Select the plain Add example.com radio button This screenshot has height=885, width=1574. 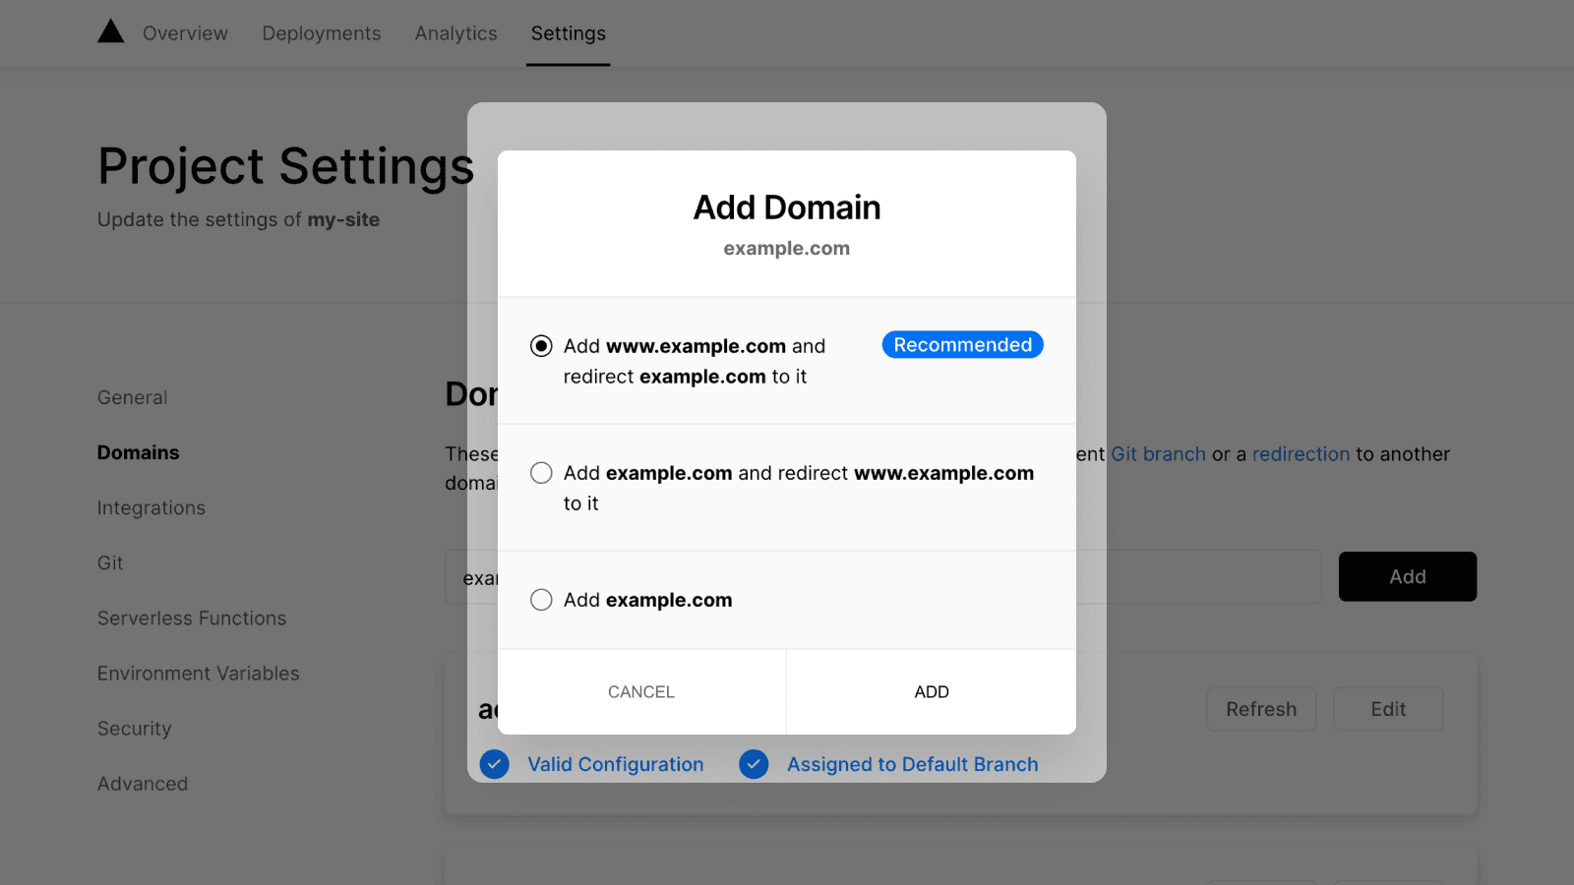541,600
